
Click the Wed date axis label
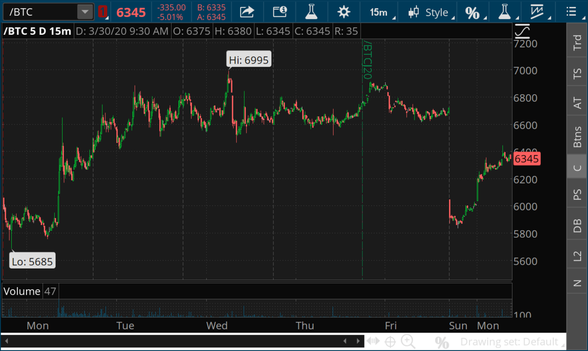click(217, 326)
